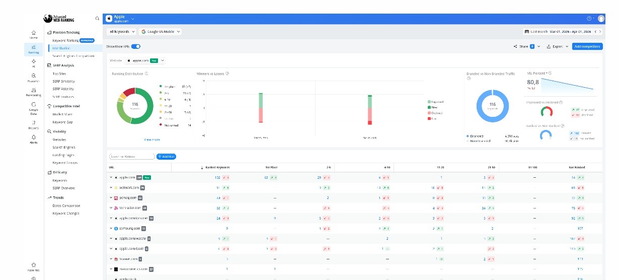This screenshot has width=619, height=280.
Task: Expand the pcmag.com table row
Action: 111,198
